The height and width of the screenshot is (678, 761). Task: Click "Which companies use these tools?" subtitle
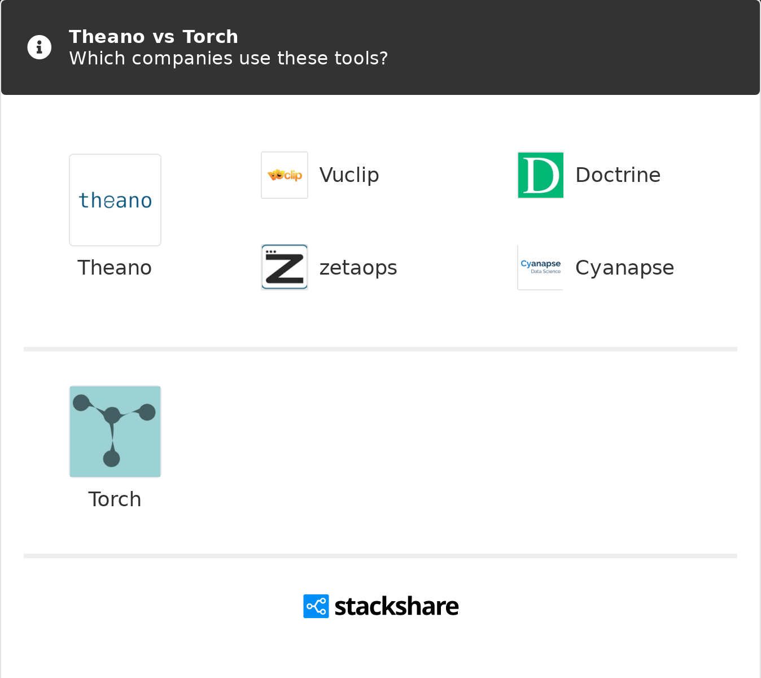click(228, 58)
